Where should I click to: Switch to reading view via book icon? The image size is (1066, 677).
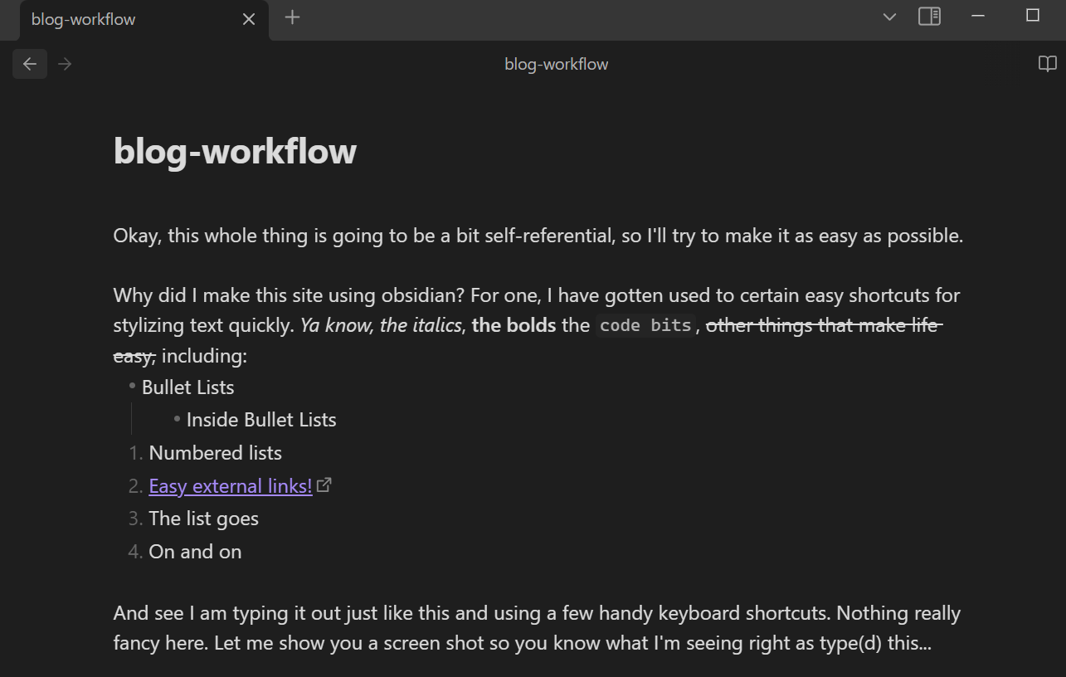click(1047, 64)
